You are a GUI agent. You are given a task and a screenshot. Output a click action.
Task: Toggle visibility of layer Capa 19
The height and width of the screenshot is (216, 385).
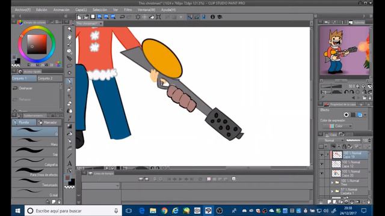click(x=322, y=155)
